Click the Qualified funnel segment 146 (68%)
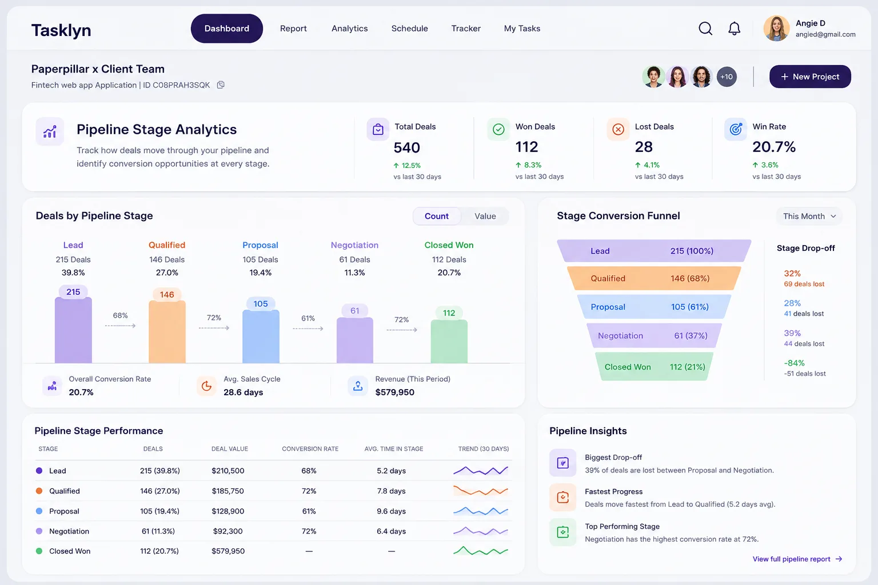The height and width of the screenshot is (585, 878). coord(654,278)
